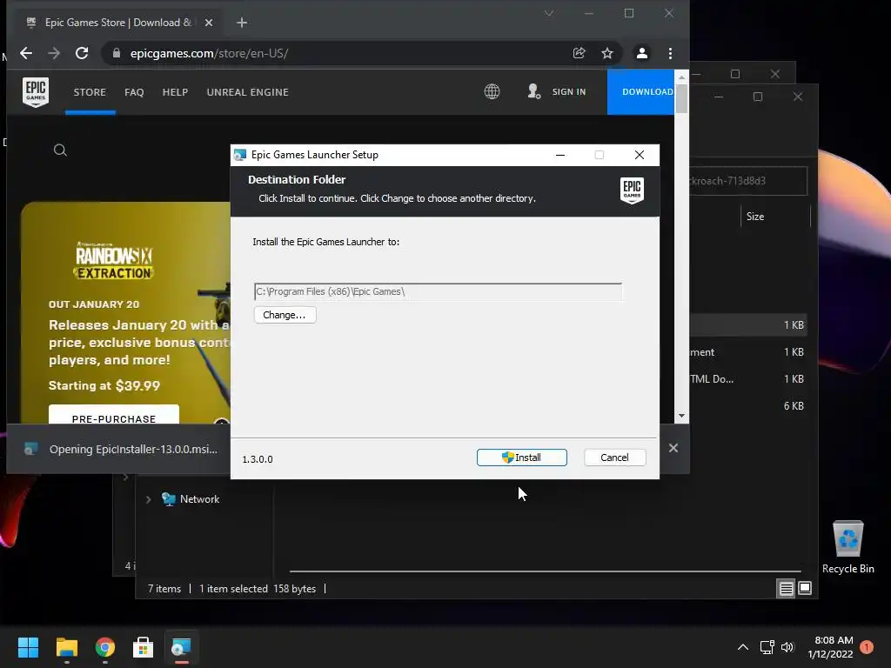This screenshot has height=668, width=891.
Task: Click the store search magnifier icon
Action: pos(60,150)
